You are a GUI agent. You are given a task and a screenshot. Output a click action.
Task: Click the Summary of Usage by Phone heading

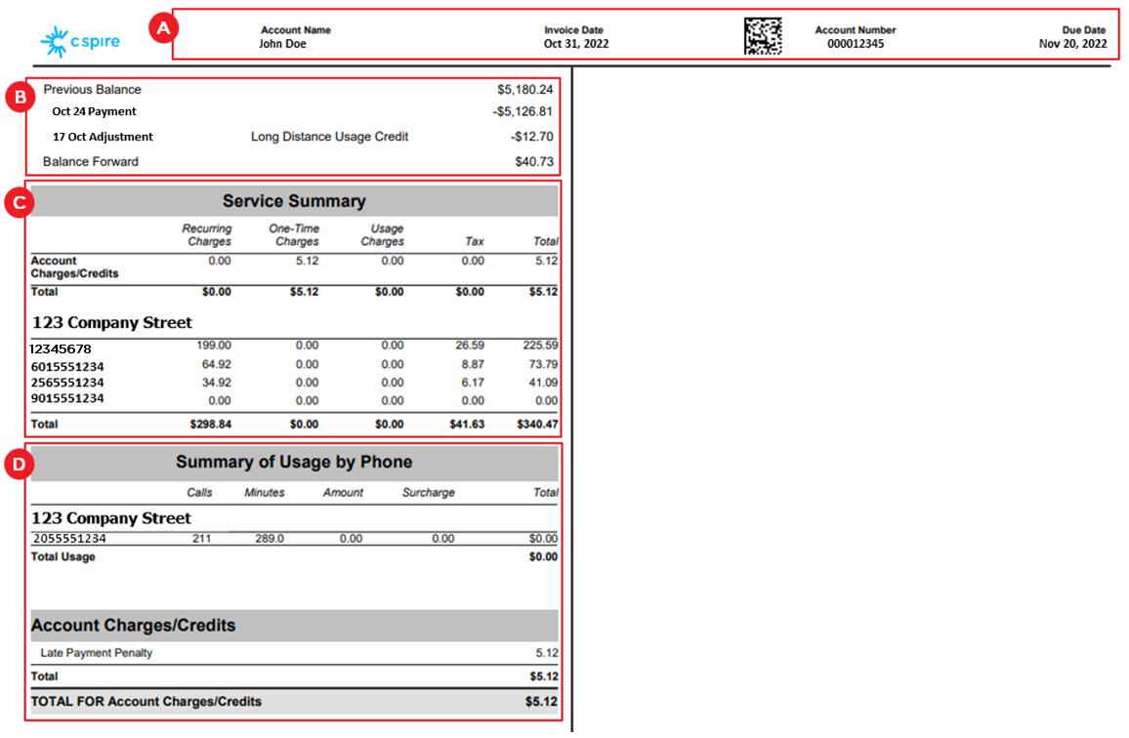(x=294, y=462)
